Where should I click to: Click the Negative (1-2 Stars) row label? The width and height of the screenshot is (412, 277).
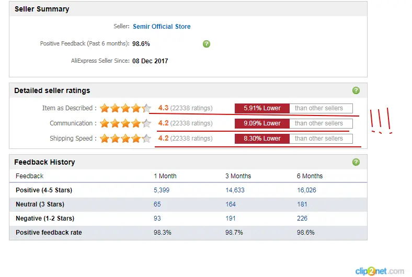(x=45, y=218)
